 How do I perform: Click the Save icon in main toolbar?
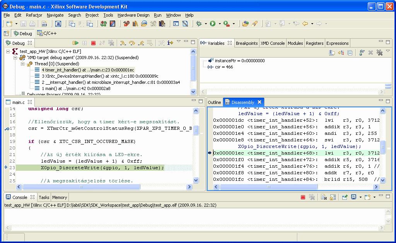[23, 24]
